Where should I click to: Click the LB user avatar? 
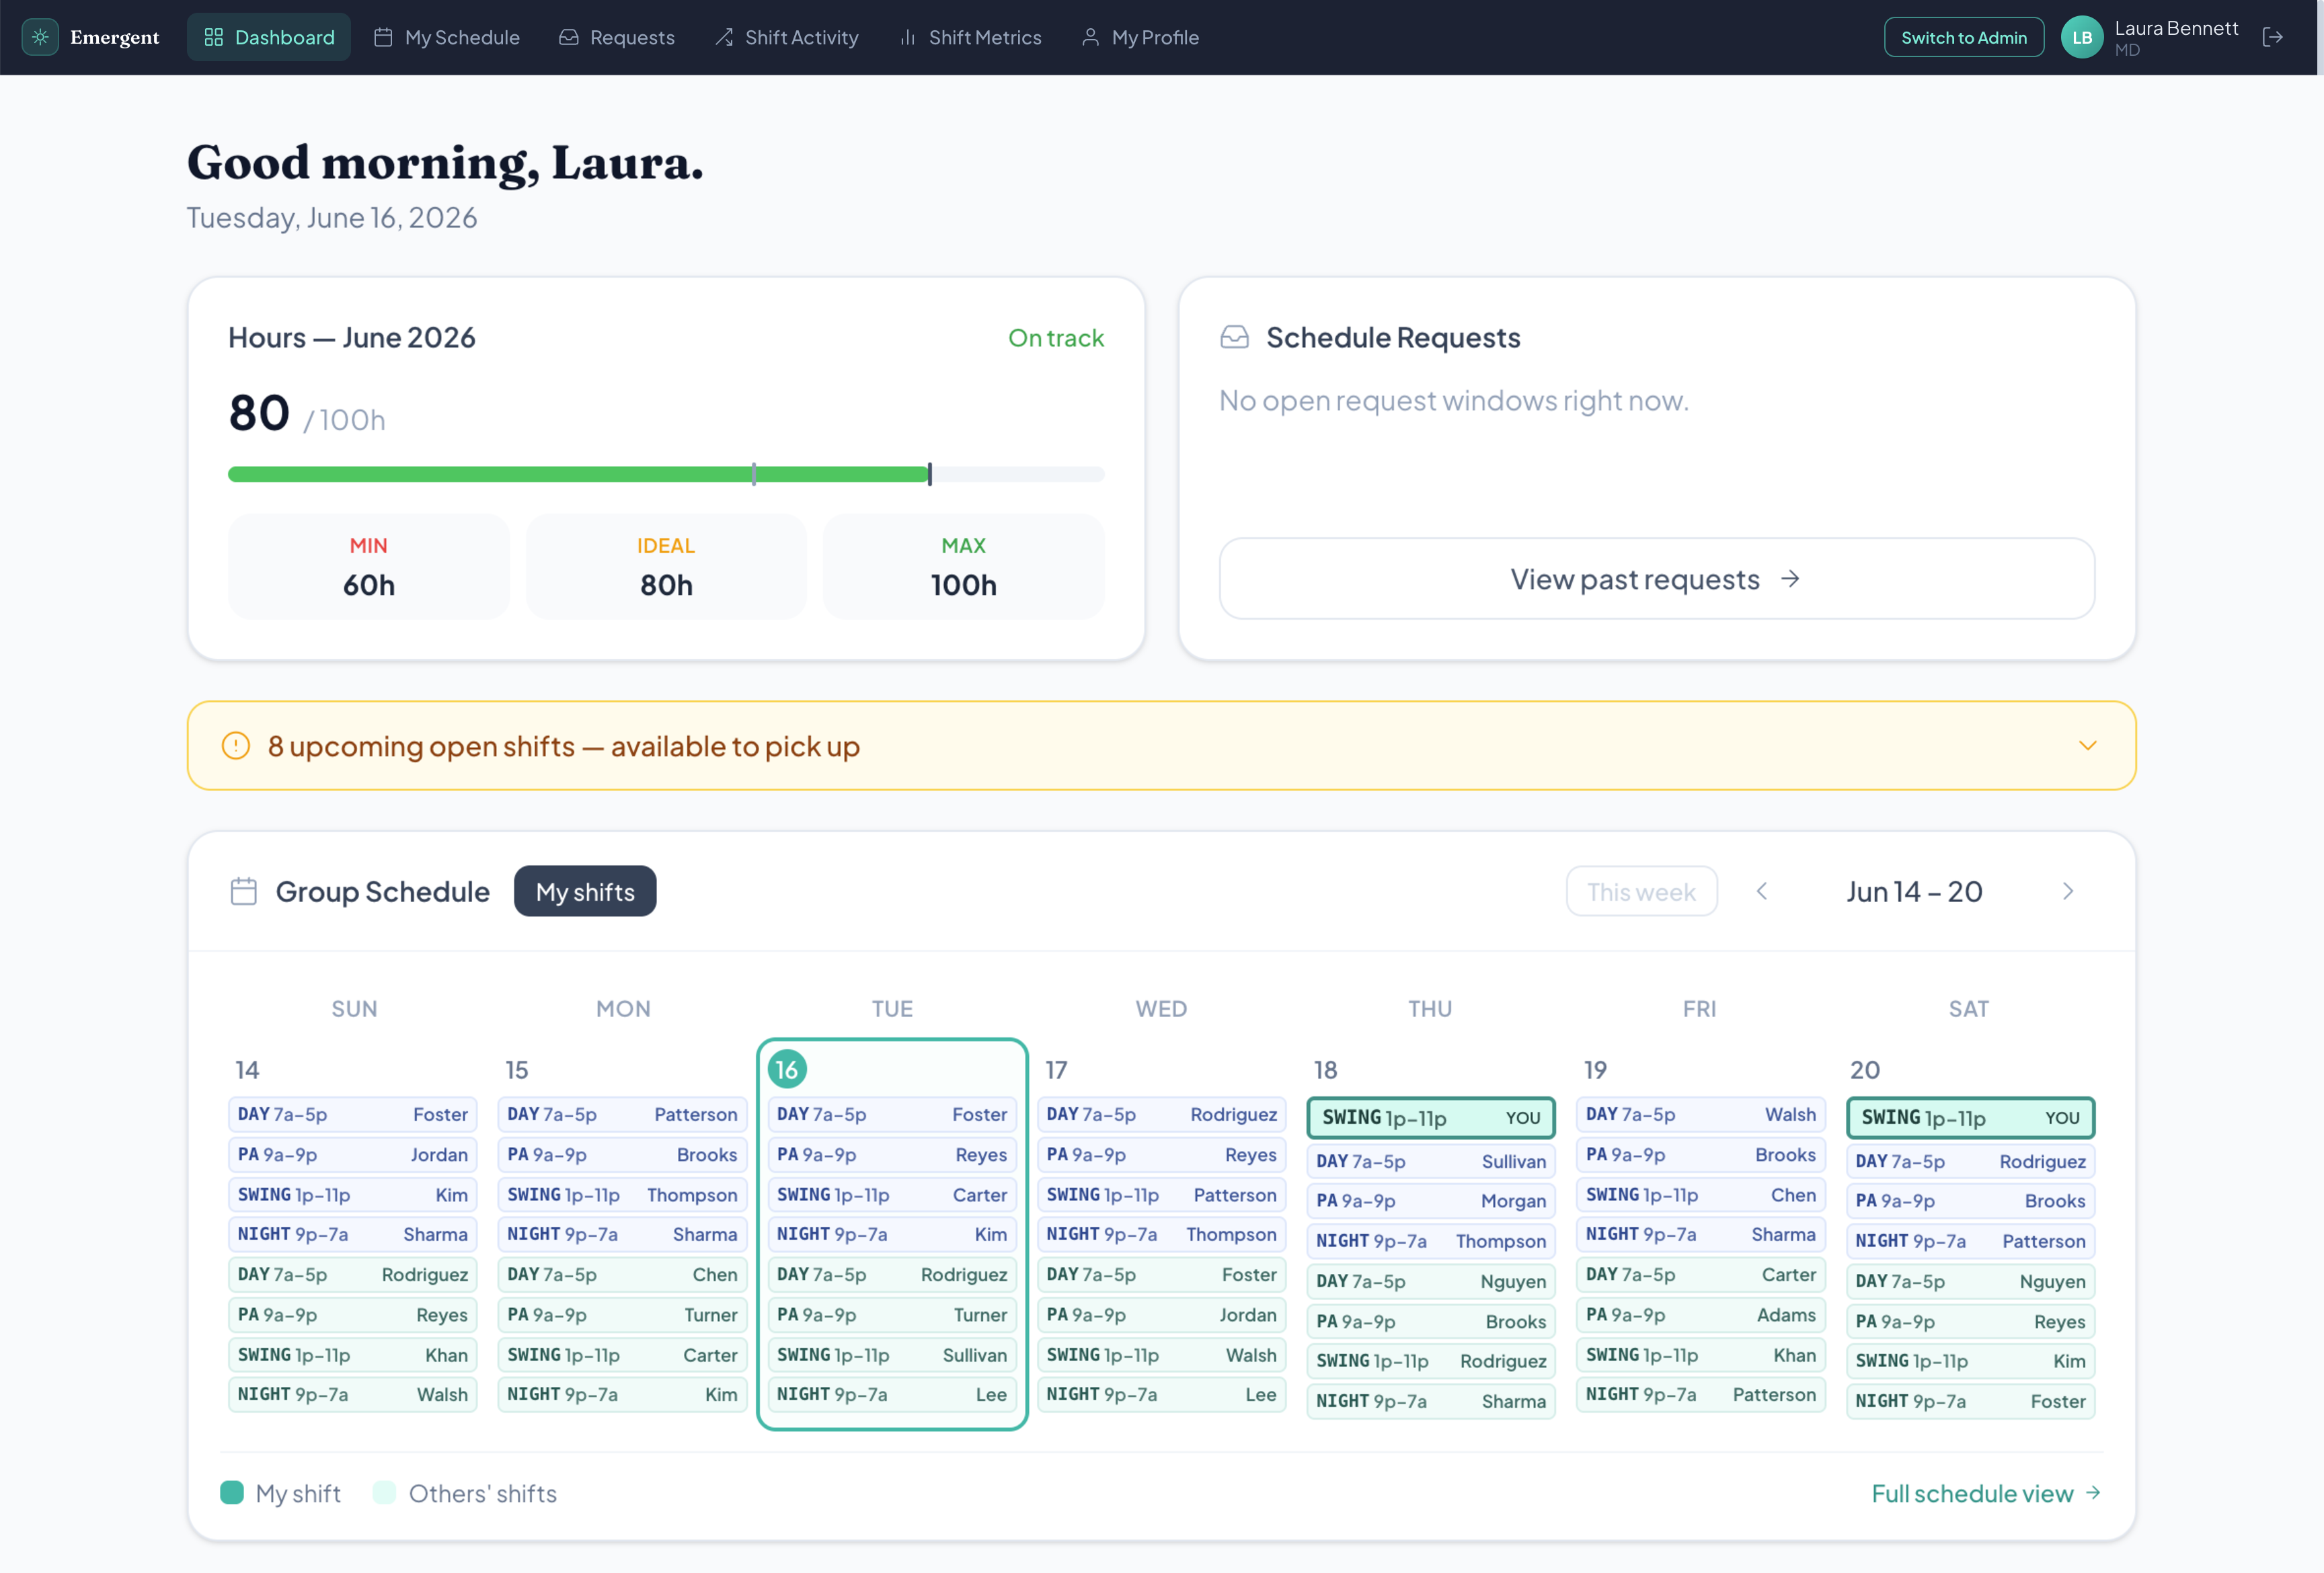tap(2082, 37)
